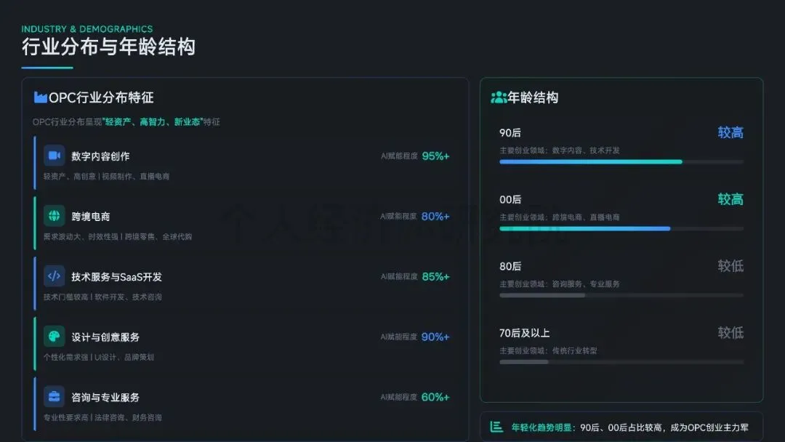
Task: Click the 行业分布与年龄结构 page title
Action: [x=108, y=47]
